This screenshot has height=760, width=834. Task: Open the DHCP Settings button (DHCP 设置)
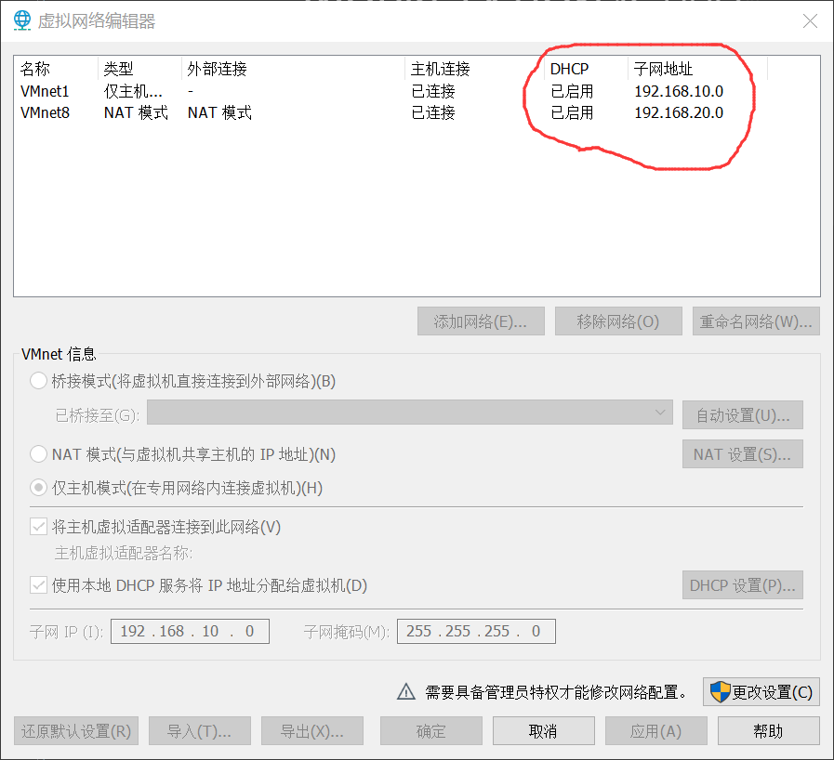click(743, 585)
